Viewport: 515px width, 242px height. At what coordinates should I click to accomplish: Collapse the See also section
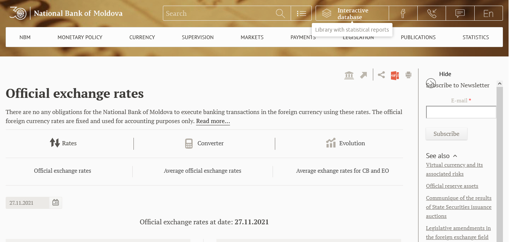[455, 156]
